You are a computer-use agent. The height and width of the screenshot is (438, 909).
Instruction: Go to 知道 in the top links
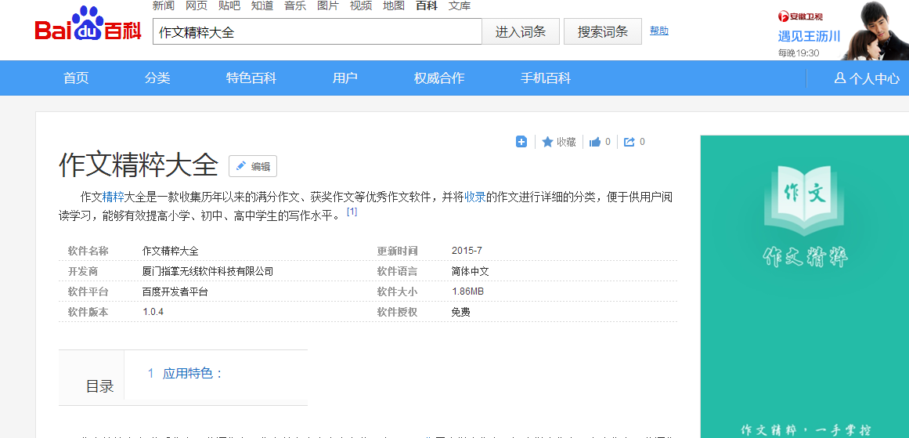point(262,5)
